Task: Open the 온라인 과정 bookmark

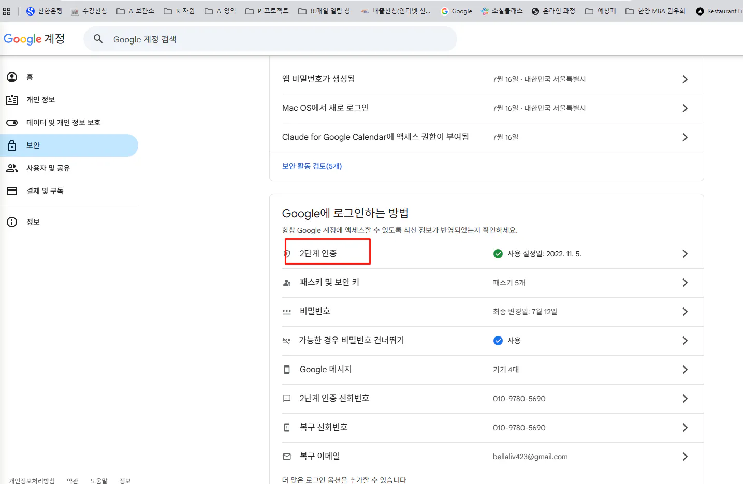Action: point(553,11)
